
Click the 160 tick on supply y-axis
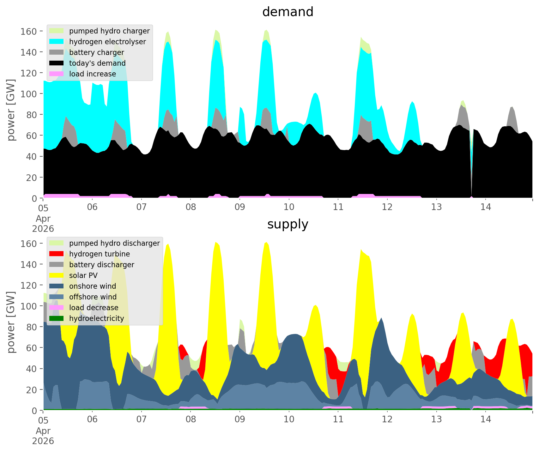point(29,244)
